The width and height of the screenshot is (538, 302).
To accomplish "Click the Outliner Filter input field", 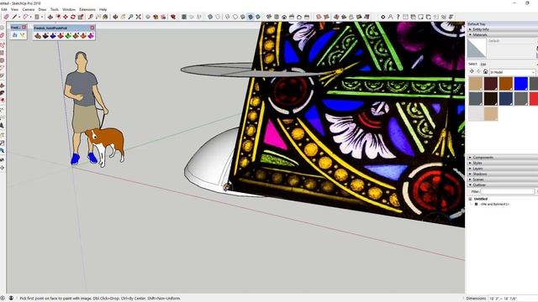I will [x=507, y=191].
